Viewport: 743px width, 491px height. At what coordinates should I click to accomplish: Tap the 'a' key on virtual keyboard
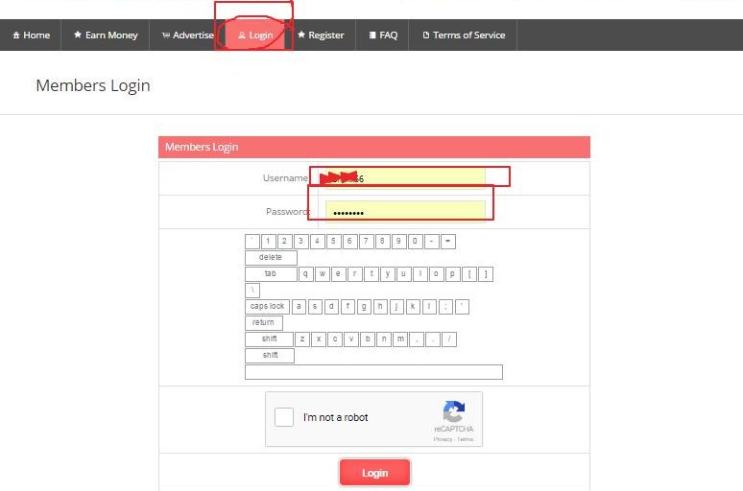pyautogui.click(x=300, y=307)
